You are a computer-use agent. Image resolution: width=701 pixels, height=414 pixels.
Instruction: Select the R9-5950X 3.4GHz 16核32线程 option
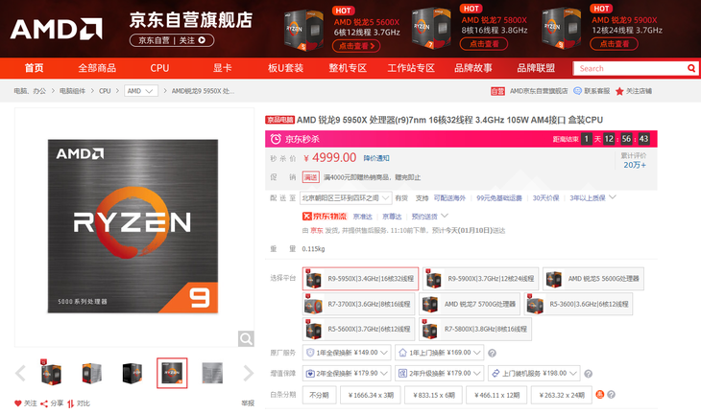[360, 279]
